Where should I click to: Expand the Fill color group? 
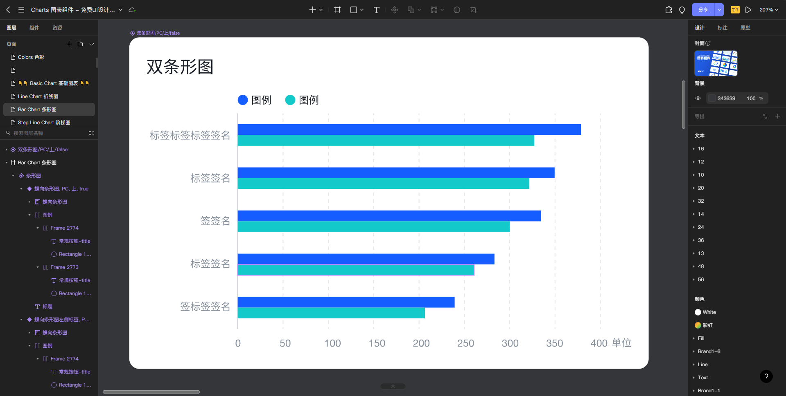click(694, 338)
